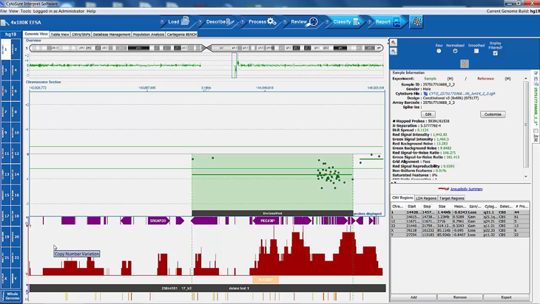Open the Aneuploidy Summary link

466,189
